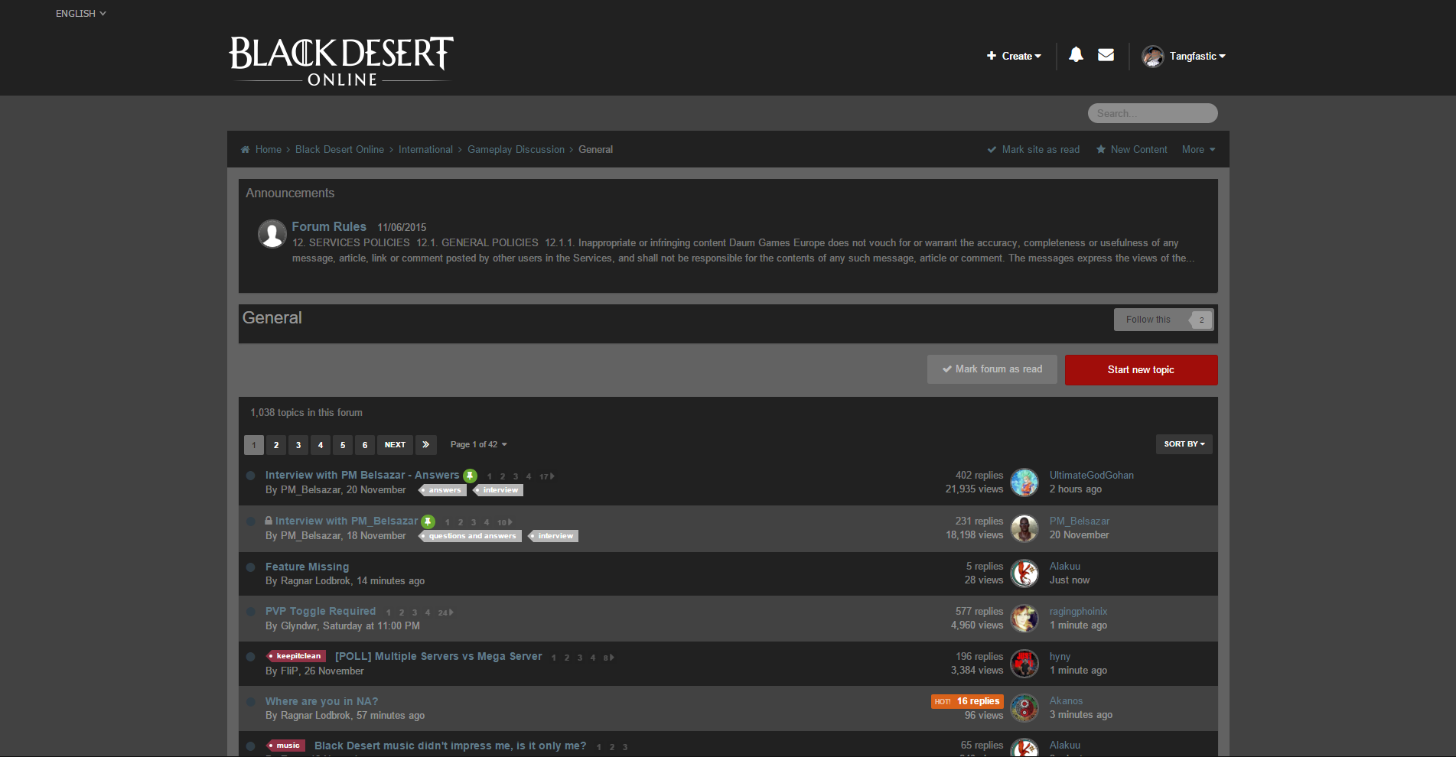Click the NEXT page button
Viewport: 1456px width, 757px height.
pos(395,444)
